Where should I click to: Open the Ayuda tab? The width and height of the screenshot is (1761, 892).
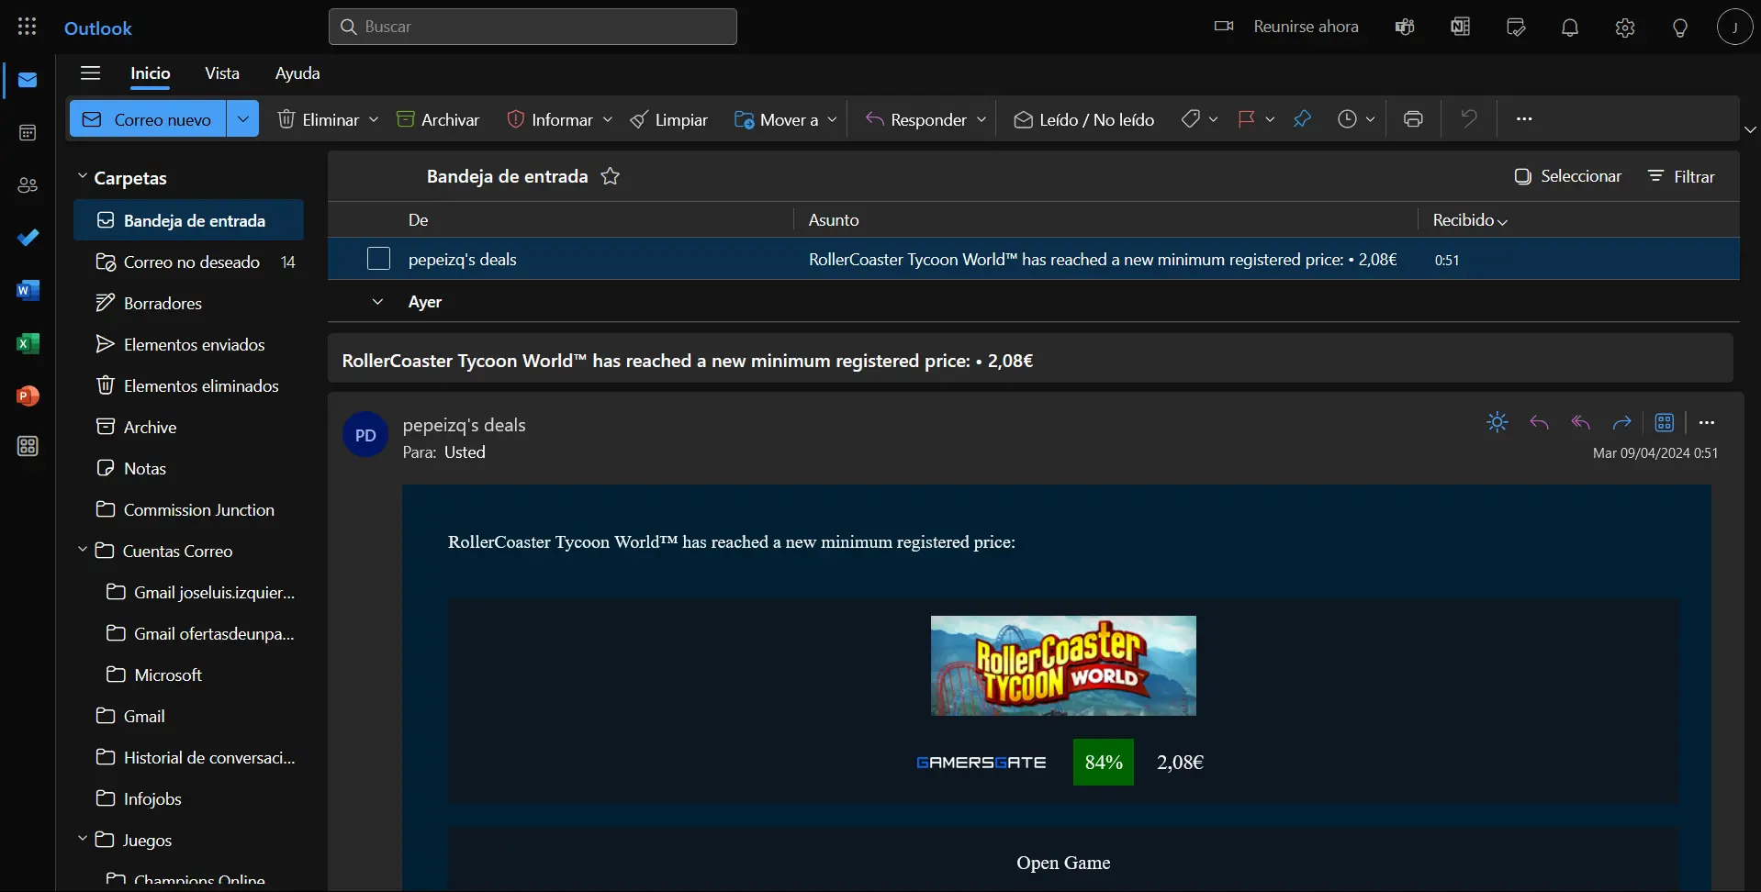(x=297, y=73)
